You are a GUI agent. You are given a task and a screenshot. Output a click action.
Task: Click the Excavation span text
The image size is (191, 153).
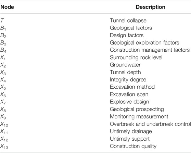(x=129, y=94)
